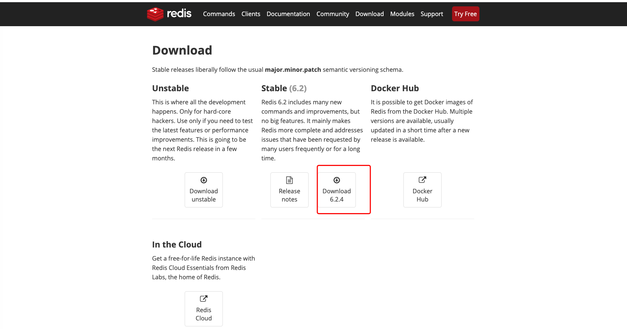The image size is (627, 329).
Task: Click the document icon above Release notes
Action: 290,180
